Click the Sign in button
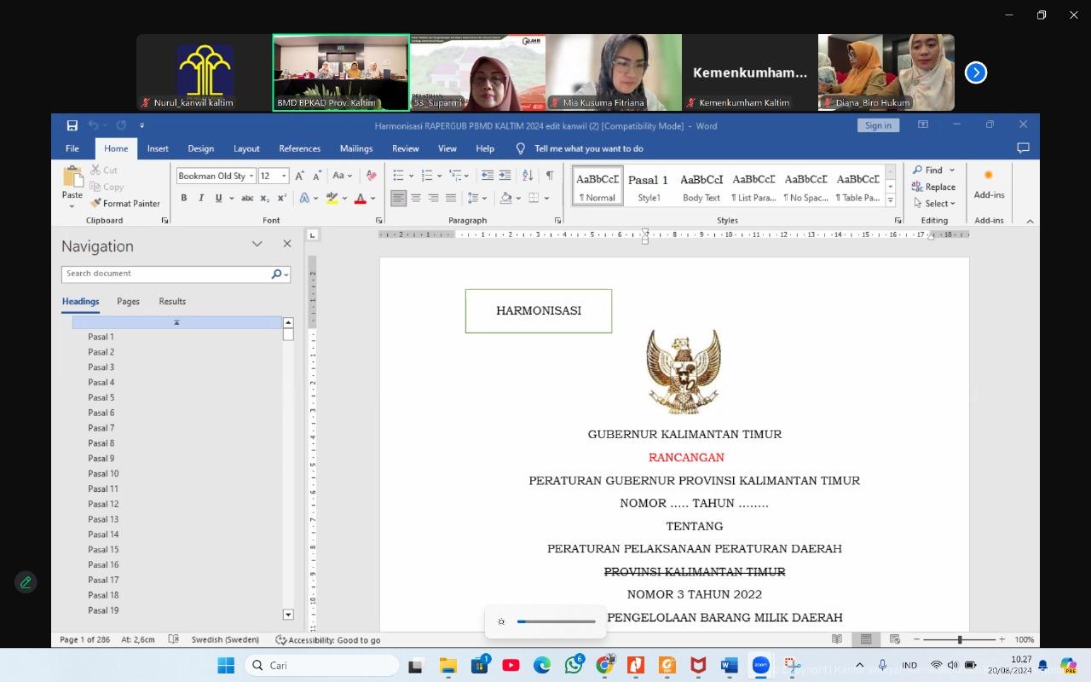 pyautogui.click(x=878, y=125)
